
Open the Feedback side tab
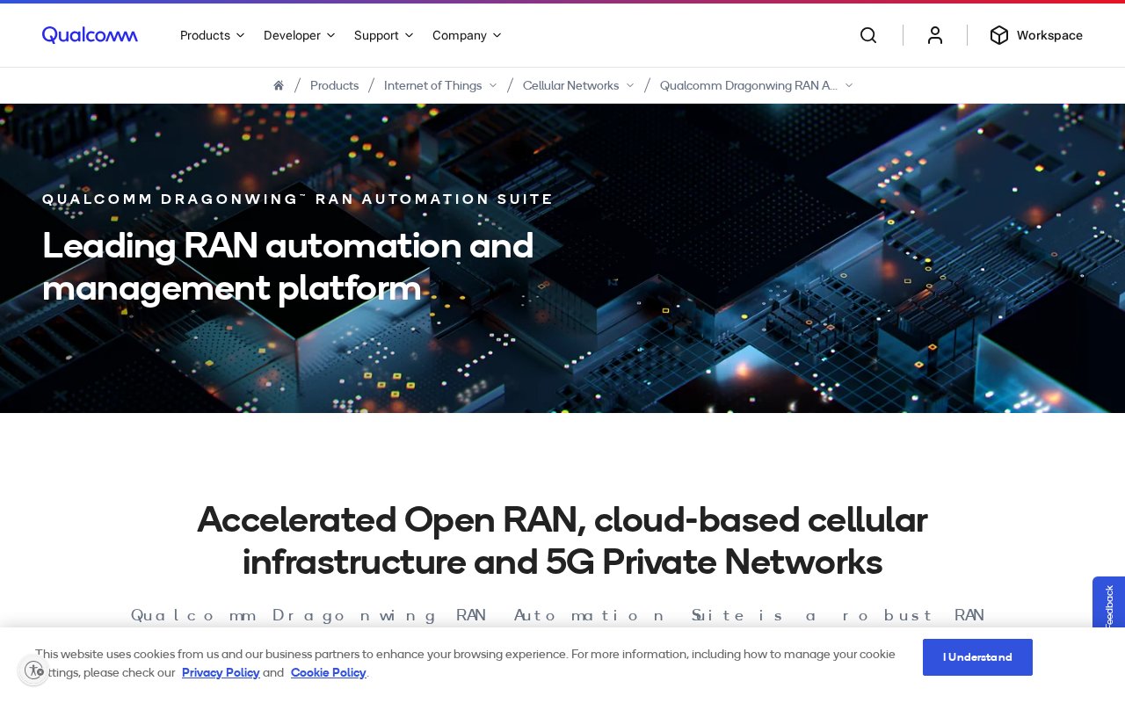pos(1108,604)
